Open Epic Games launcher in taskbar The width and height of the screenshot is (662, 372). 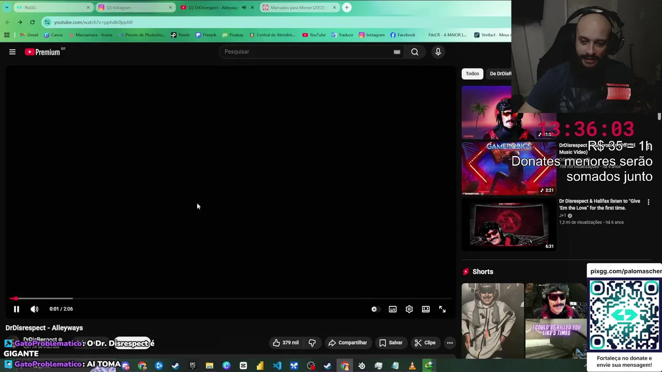click(192, 366)
